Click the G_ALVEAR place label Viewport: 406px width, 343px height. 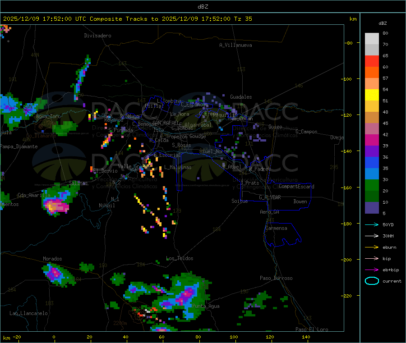pyautogui.click(x=270, y=197)
